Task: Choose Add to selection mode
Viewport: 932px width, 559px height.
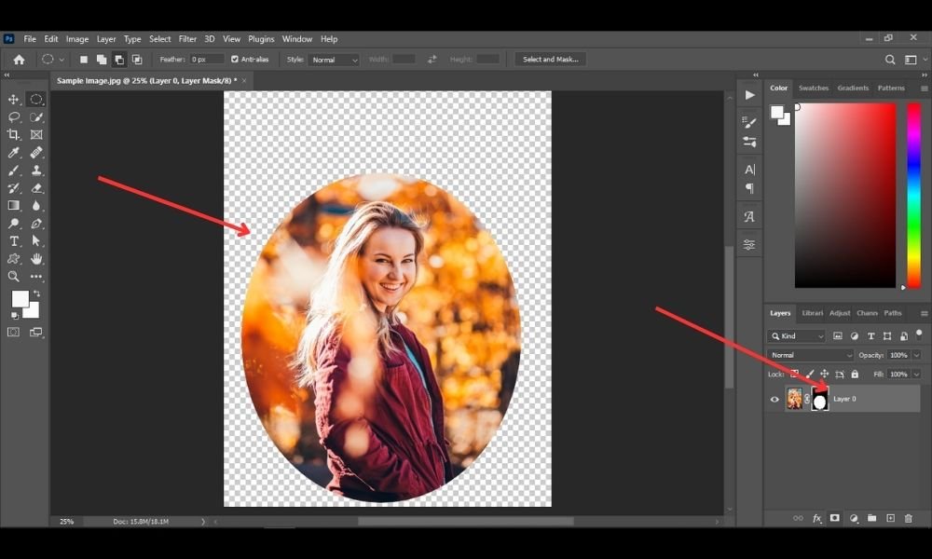Action: (102, 60)
